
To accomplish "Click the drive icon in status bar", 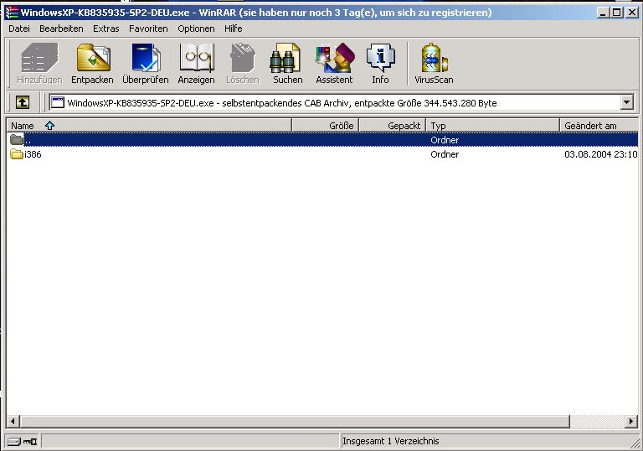I will tap(14, 442).
